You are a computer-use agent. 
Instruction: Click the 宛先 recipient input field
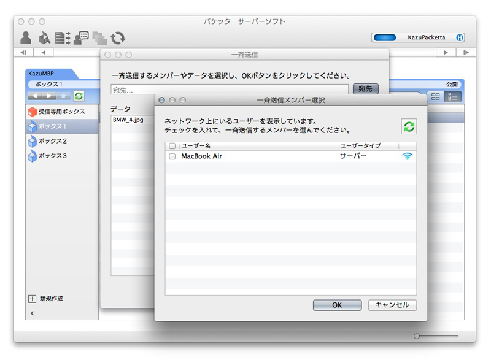pos(229,90)
